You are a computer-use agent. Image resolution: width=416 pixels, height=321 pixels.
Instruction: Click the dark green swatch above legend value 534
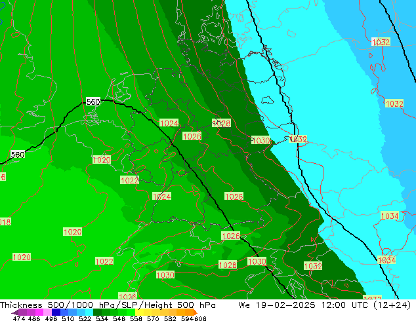(97, 312)
